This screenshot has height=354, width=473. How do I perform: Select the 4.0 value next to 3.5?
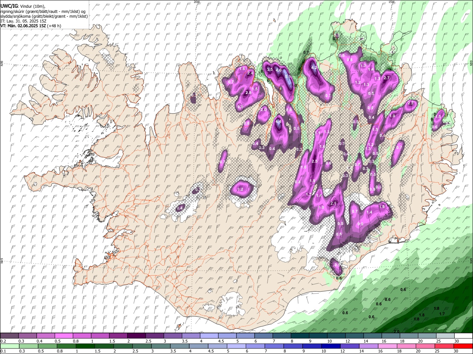[279, 70]
